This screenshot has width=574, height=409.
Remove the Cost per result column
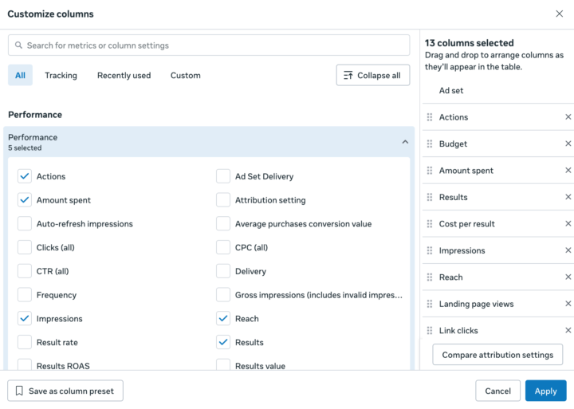[x=568, y=224]
